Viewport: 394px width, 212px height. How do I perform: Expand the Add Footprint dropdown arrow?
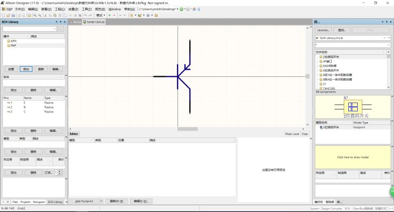click(x=101, y=201)
